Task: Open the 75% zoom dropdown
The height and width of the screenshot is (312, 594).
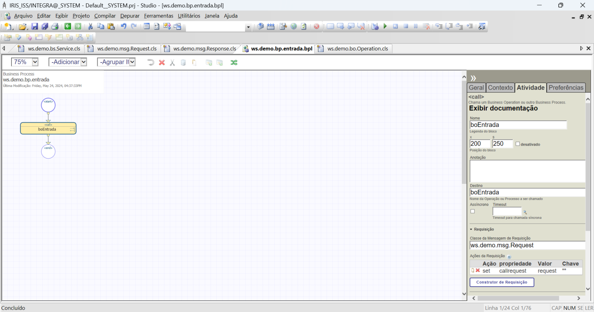Action: coord(35,62)
